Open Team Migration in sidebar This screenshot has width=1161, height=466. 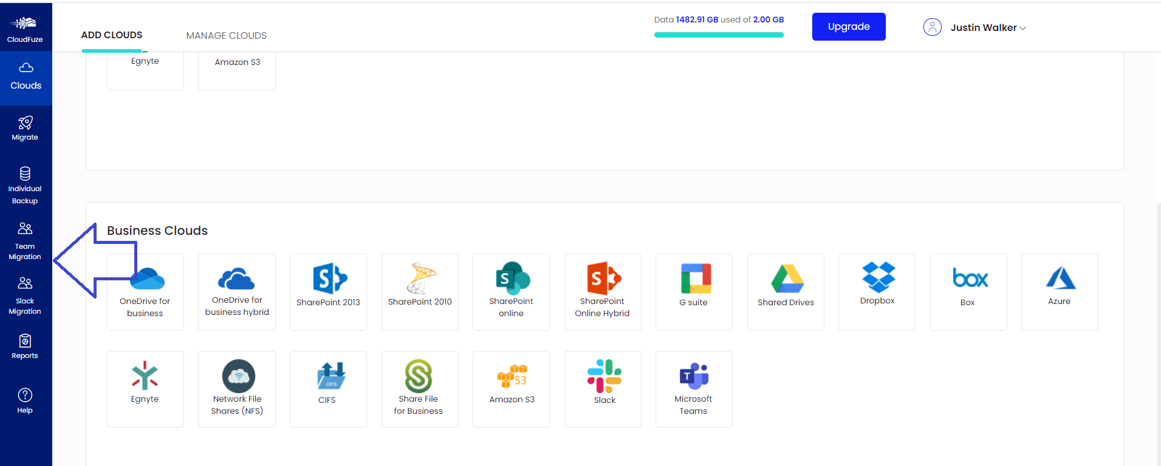pyautogui.click(x=25, y=241)
